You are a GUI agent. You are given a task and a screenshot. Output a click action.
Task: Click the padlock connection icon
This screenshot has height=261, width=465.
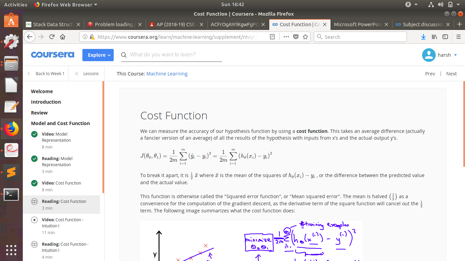tap(92, 37)
